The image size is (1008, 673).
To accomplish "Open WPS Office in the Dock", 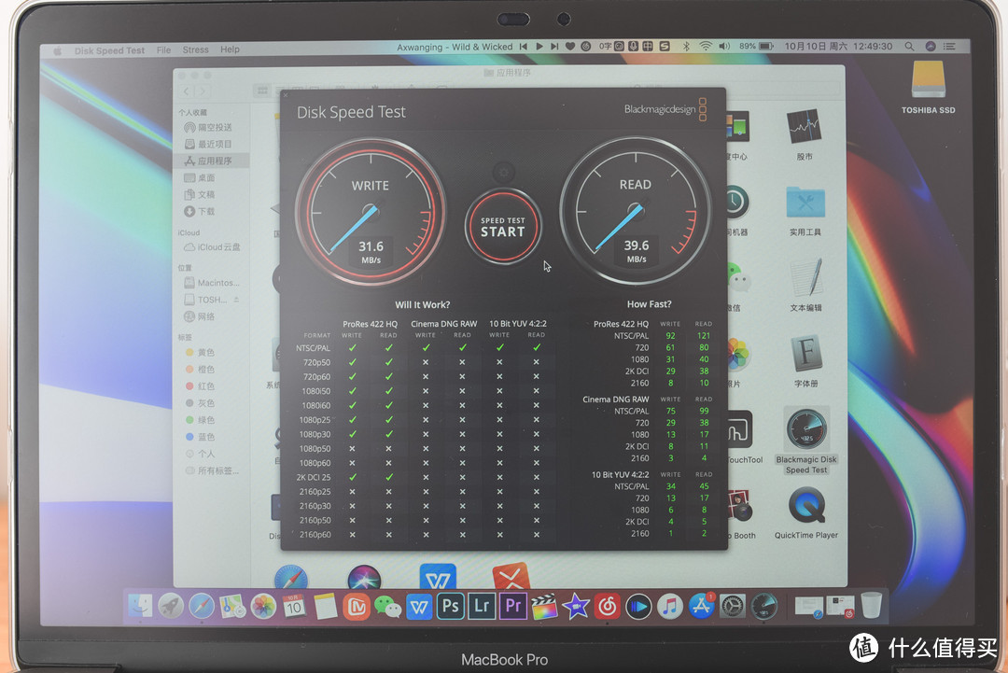I will point(419,606).
